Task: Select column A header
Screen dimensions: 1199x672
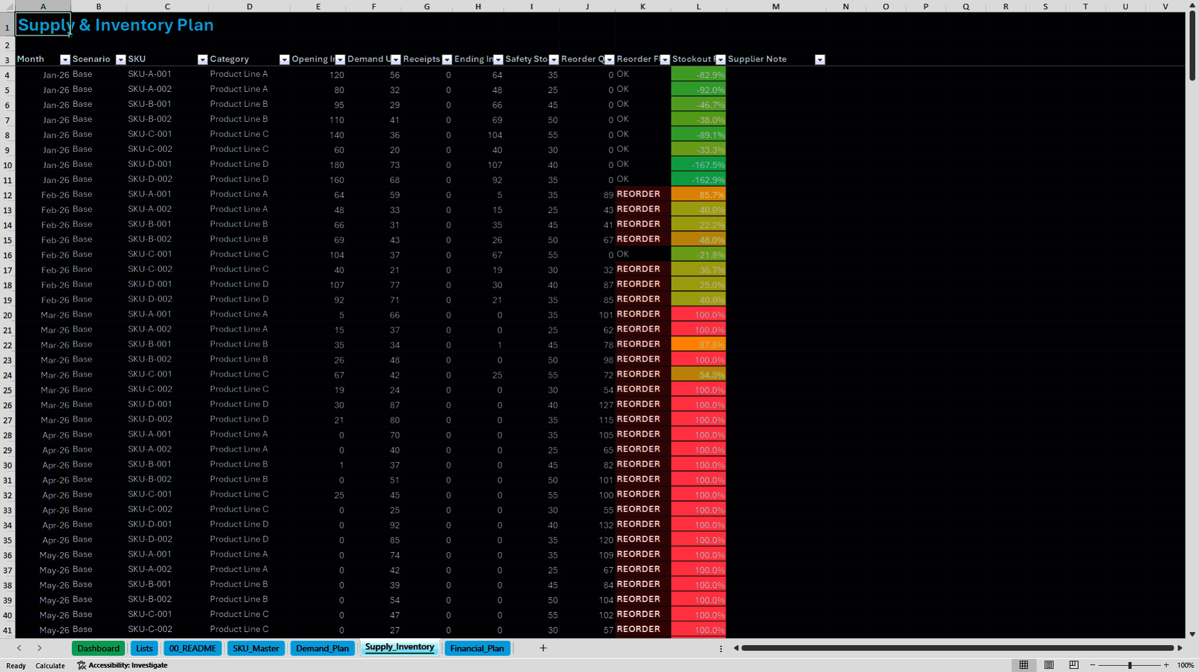Action: point(43,6)
